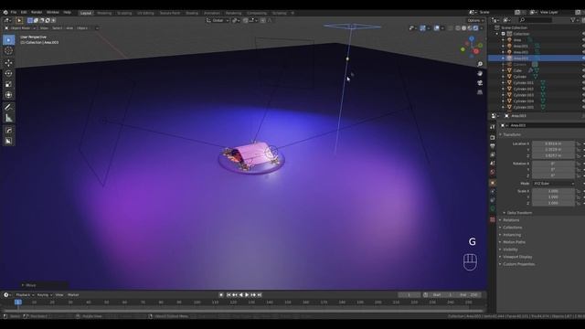Select Cylinder.003 in the outliner
The width and height of the screenshot is (585, 329).
tap(524, 95)
